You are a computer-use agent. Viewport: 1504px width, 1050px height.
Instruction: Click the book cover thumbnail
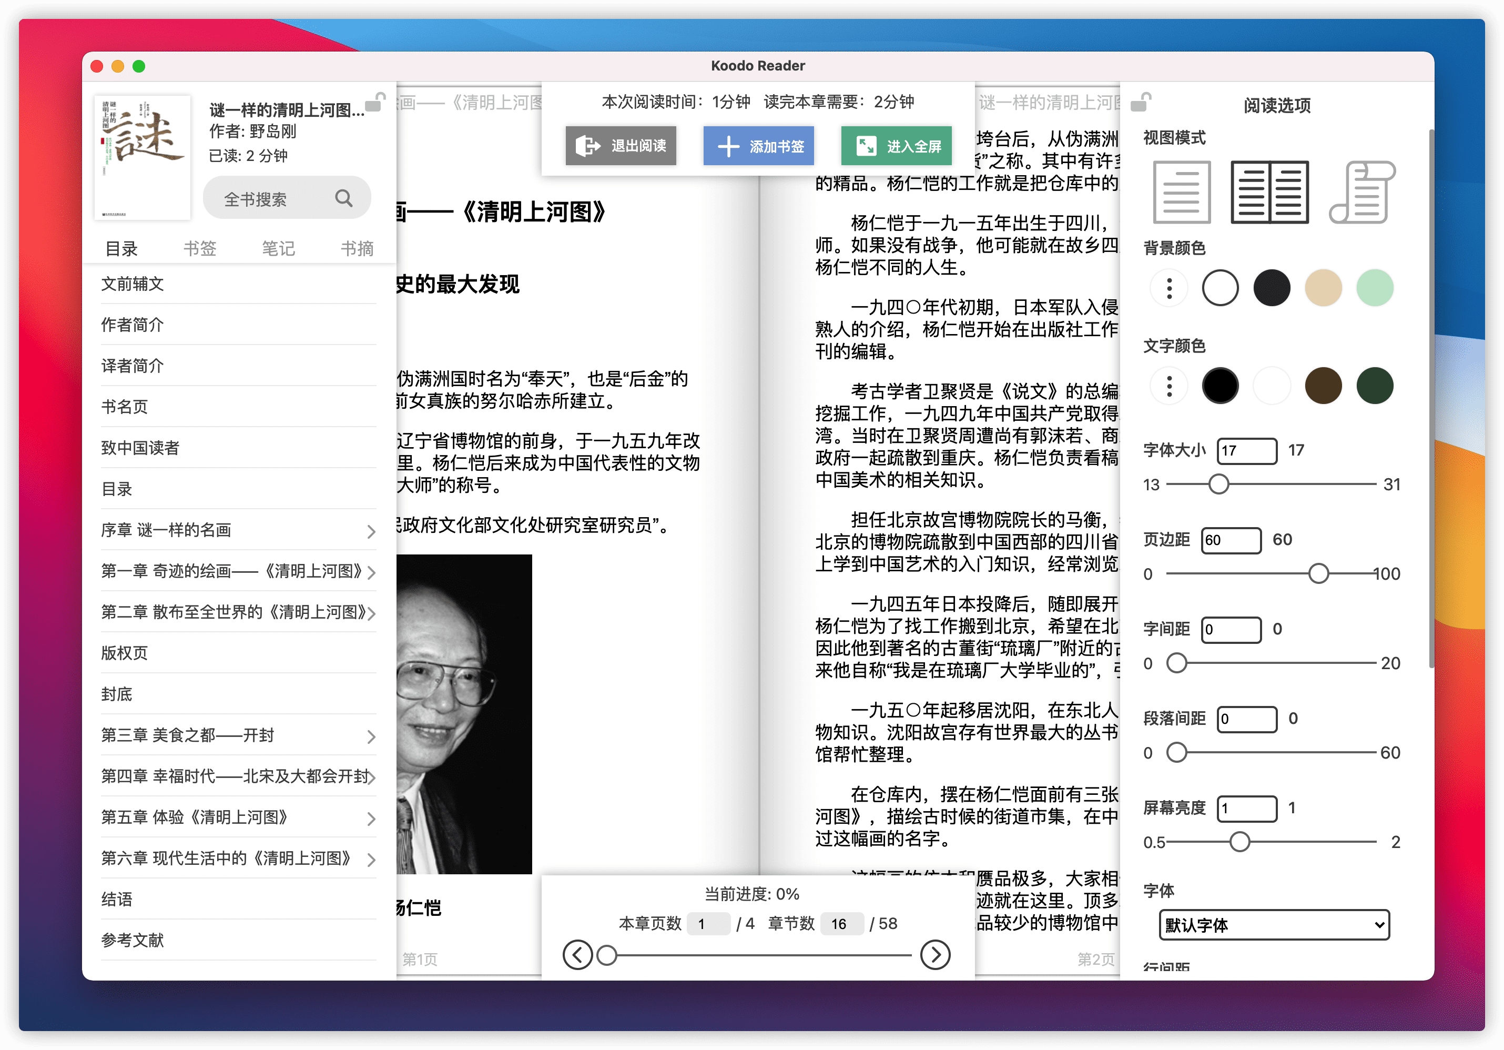142,157
